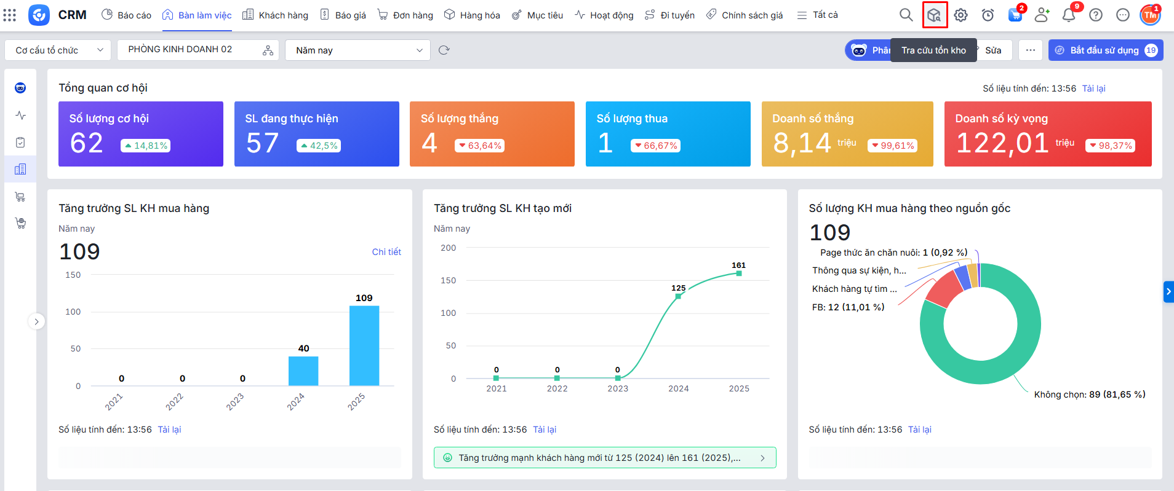
Task: Open the alarm clock reminder icon
Action: [x=988, y=15]
